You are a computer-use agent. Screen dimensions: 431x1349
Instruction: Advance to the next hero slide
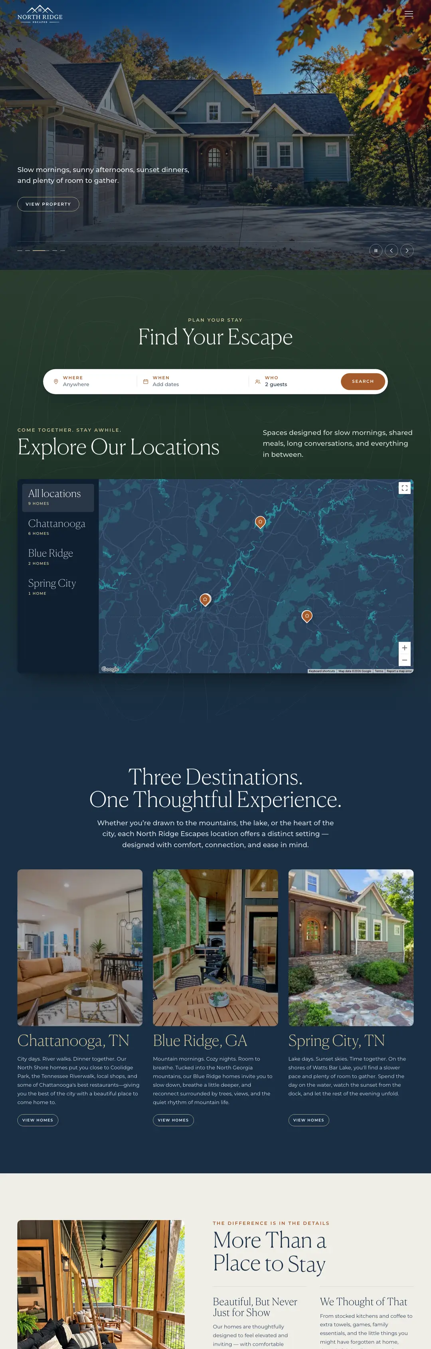pos(407,250)
